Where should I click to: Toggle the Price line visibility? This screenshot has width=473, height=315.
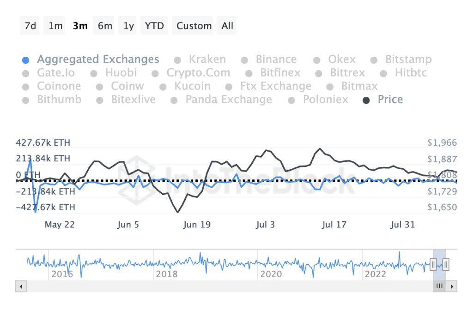(x=390, y=100)
